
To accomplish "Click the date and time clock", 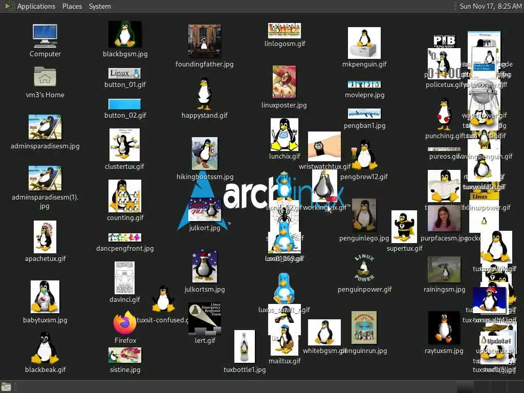I will tap(490, 6).
